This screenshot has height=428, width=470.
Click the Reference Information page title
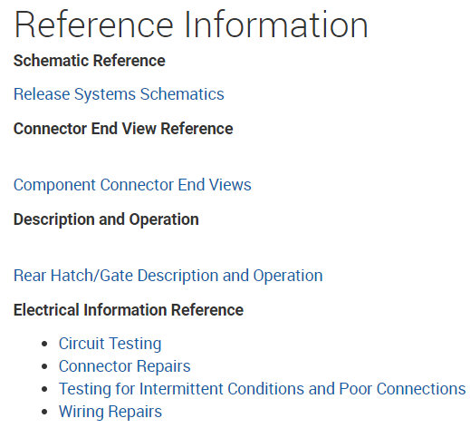pos(191,24)
